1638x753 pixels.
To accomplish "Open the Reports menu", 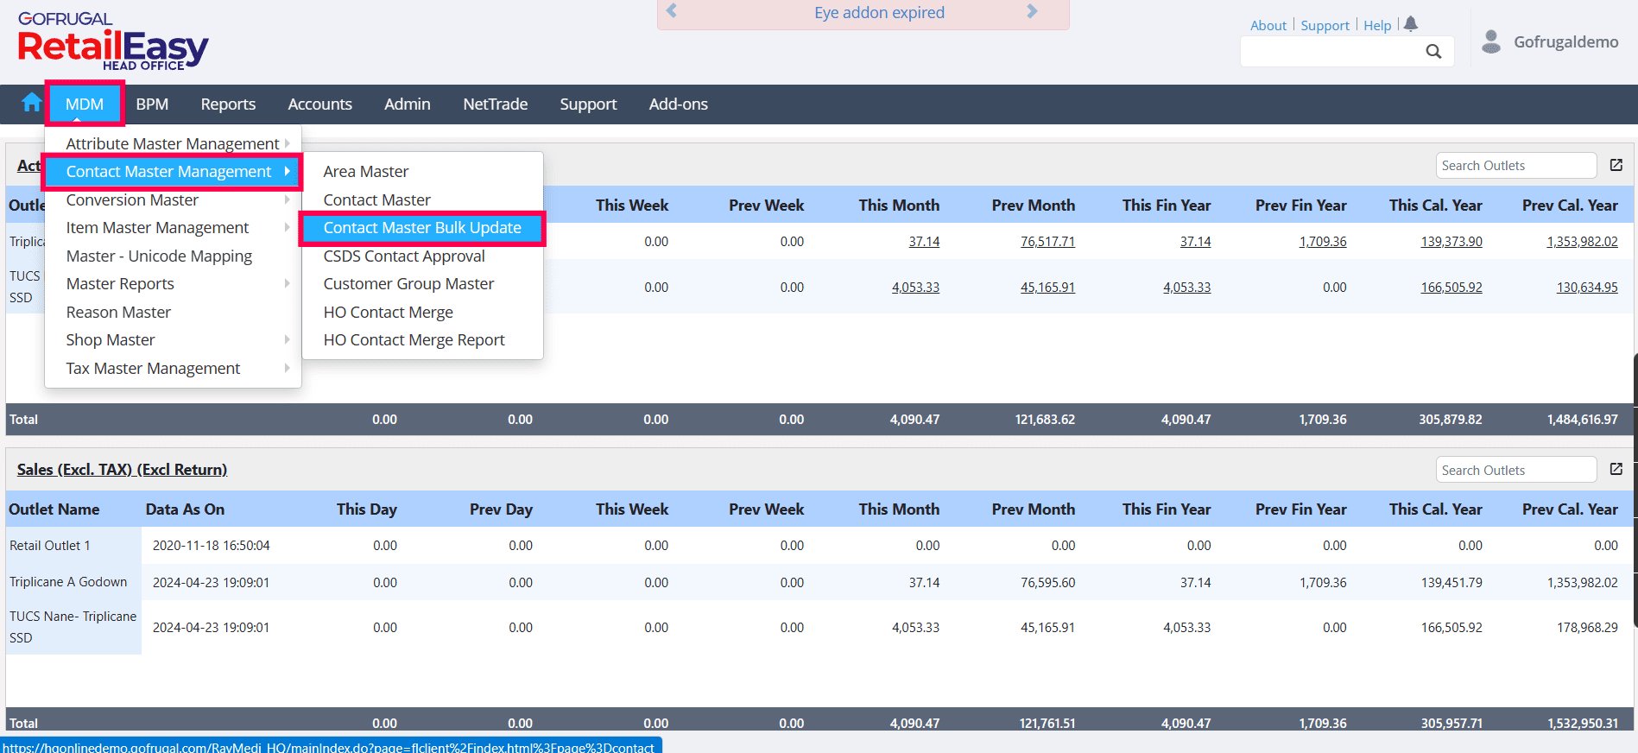I will tap(228, 104).
